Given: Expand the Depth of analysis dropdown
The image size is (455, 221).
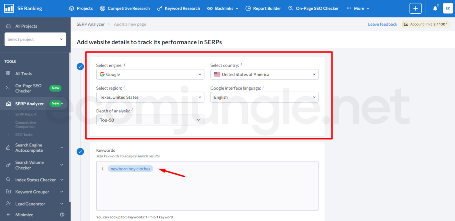Looking at the screenshot, I should 150,120.
